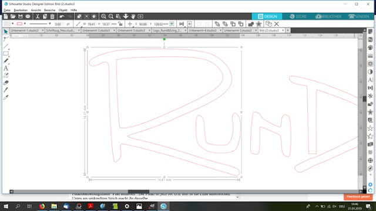Click the Feedback geben button
Image resolution: width=376 pixels, height=211 pixels.
pyautogui.click(x=358, y=197)
